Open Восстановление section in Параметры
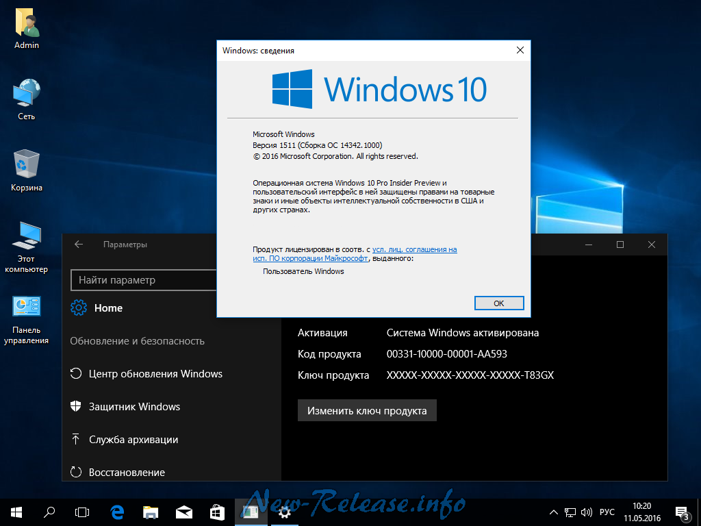The width and height of the screenshot is (701, 526). 118,473
